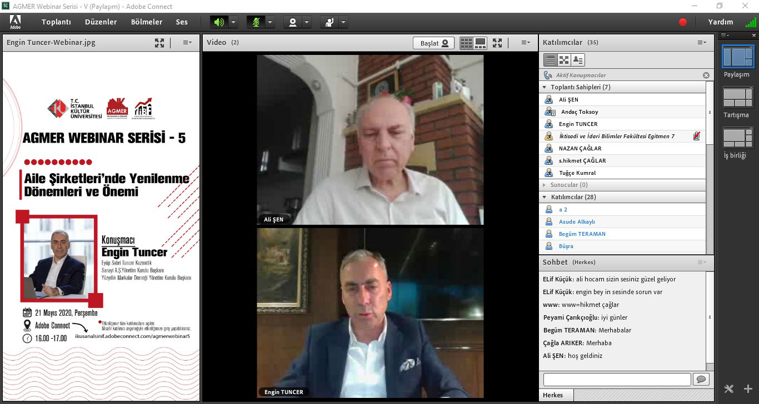The width and height of the screenshot is (759, 404).
Task: Open the speaker options dropdown arrow
Action: click(233, 22)
